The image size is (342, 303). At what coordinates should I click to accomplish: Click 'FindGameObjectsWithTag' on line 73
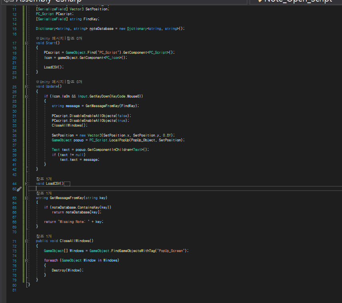(133, 251)
